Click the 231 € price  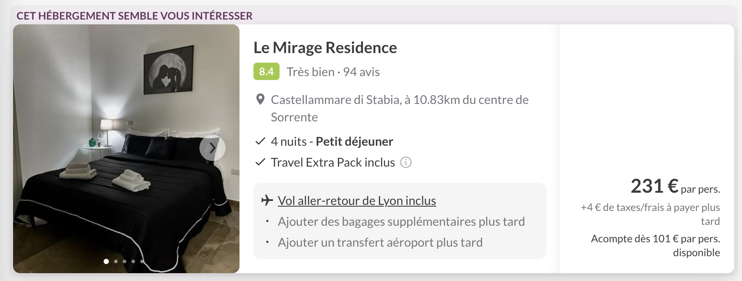[655, 186]
